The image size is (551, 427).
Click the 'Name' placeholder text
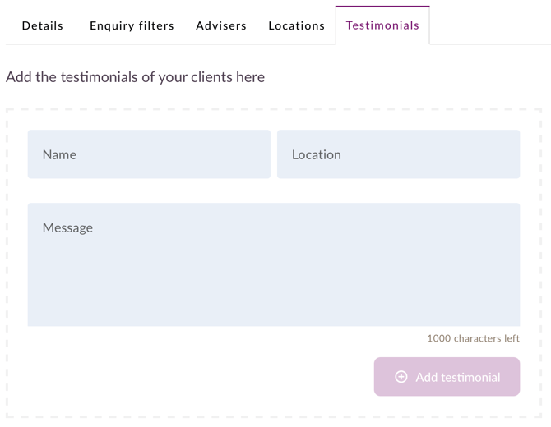(59, 154)
